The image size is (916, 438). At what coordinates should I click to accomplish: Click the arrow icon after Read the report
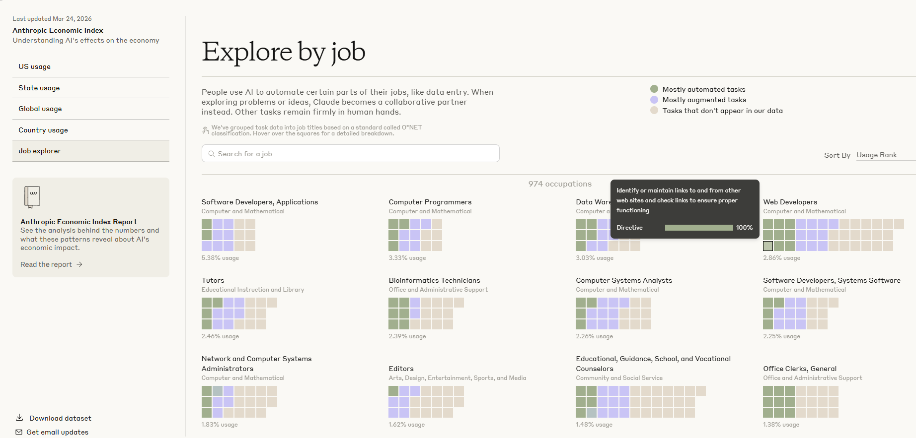click(x=79, y=265)
